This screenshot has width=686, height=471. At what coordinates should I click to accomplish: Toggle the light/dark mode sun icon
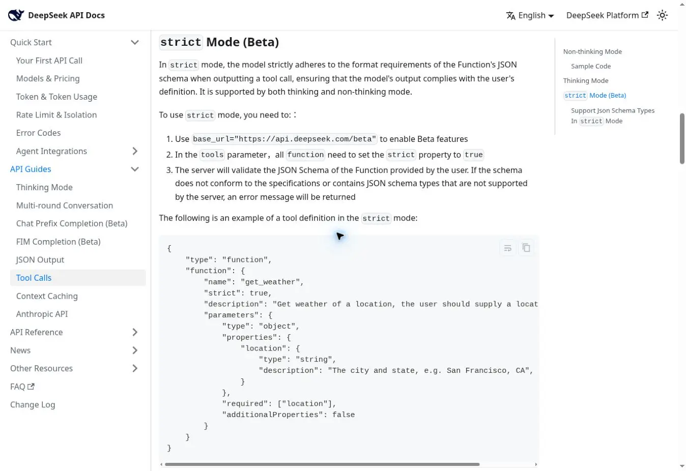(x=662, y=15)
